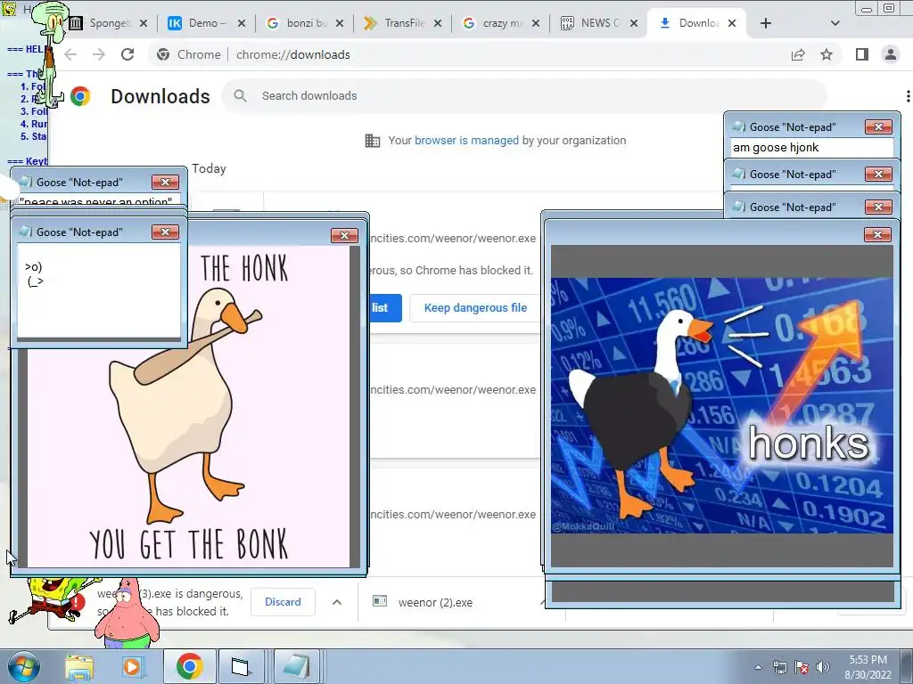Switch to the Sponge tab
This screenshot has width=913, height=684.
coord(110,23)
